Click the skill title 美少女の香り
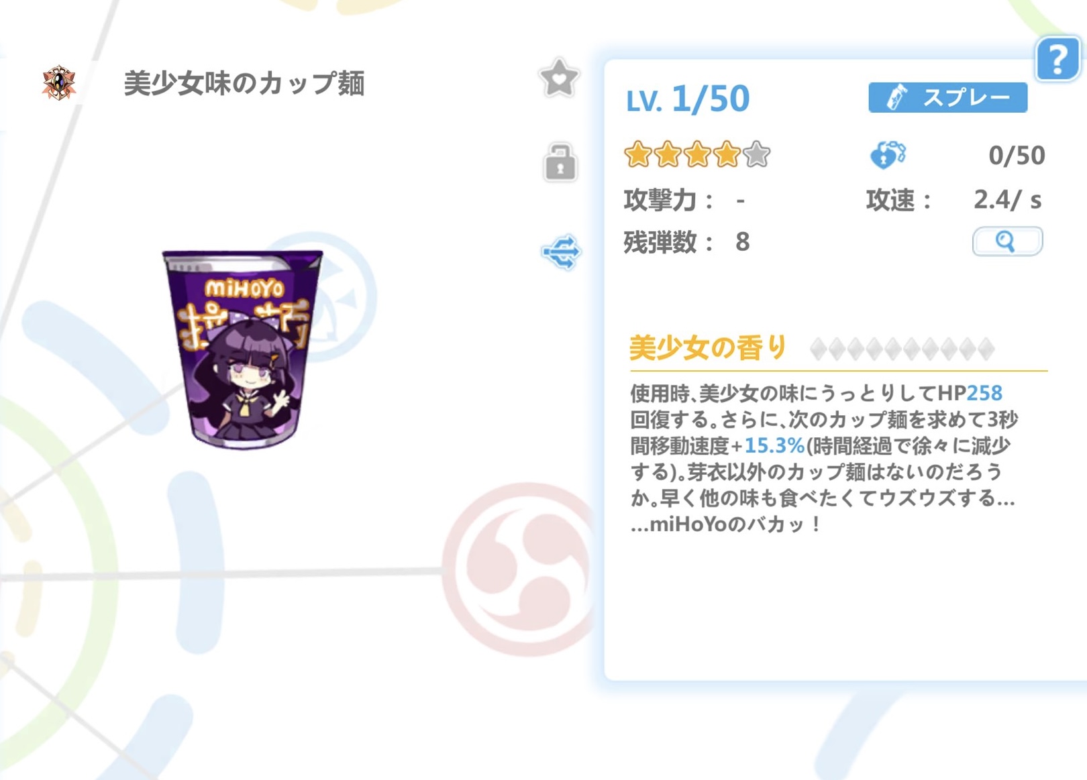 click(707, 348)
